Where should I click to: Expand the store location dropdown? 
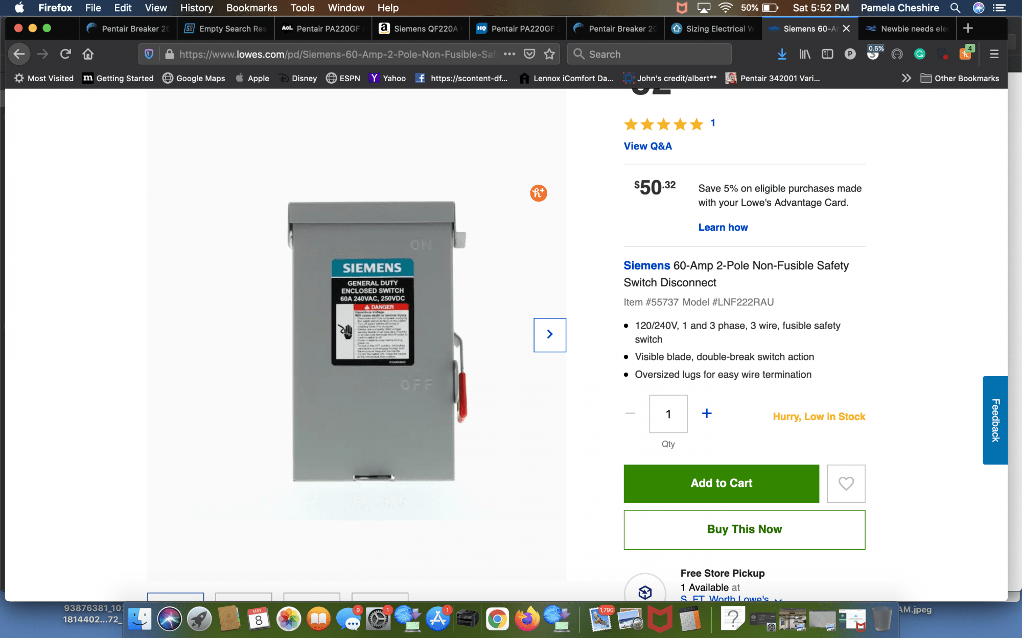[778, 599]
